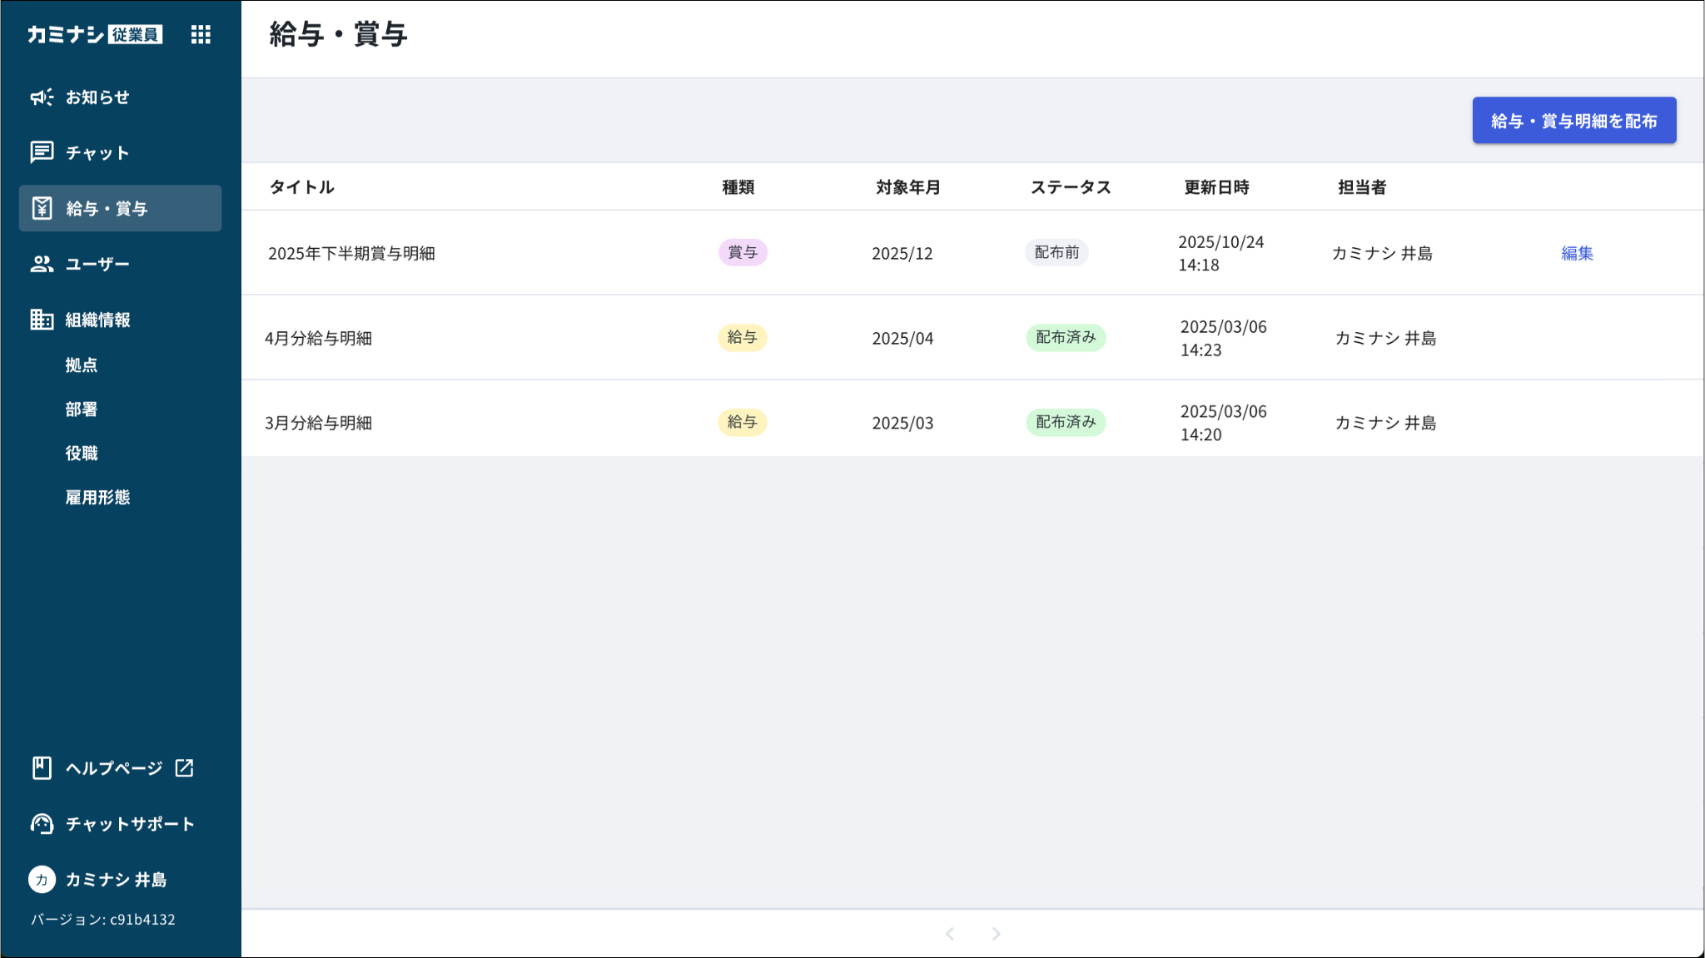
Task: Click the external link icon beside ヘルプページ
Action: 184,767
